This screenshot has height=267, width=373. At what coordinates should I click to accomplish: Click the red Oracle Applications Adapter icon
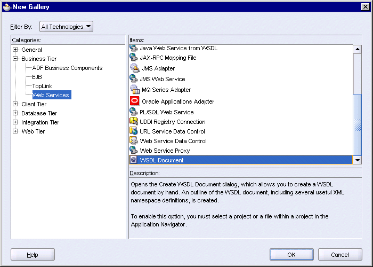tap(135, 101)
